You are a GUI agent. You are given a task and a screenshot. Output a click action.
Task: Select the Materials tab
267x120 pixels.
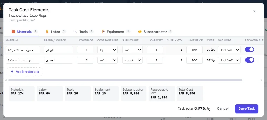pyautogui.click(x=24, y=32)
